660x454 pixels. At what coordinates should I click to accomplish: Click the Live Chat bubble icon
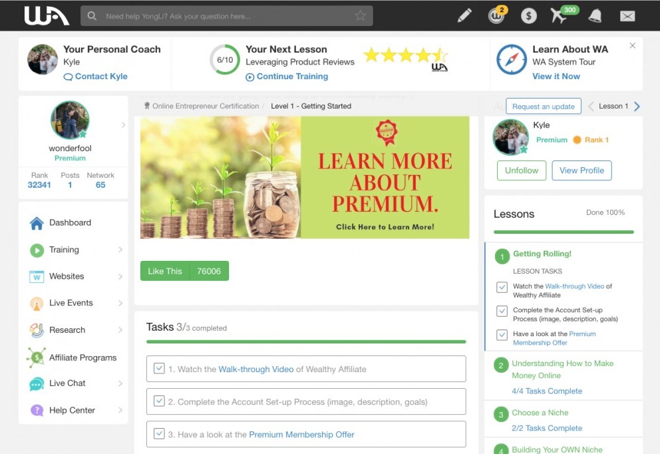pyautogui.click(x=37, y=383)
